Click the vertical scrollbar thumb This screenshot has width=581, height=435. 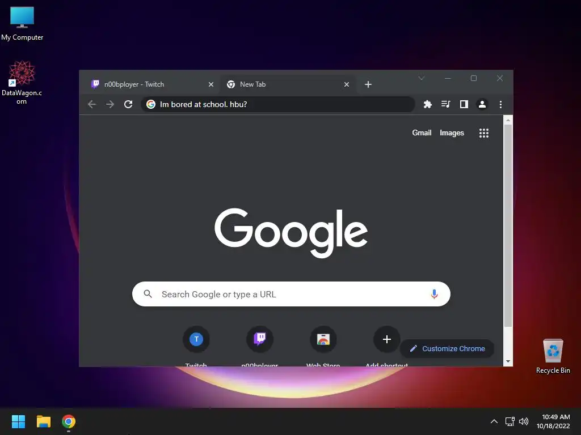pyautogui.click(x=508, y=225)
